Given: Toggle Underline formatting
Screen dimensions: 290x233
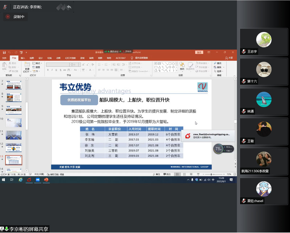Looking at the screenshot, I should point(56,70).
